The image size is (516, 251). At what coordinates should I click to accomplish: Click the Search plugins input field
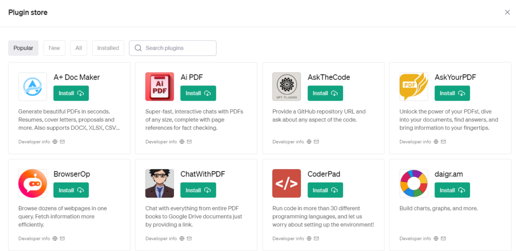coord(173,48)
